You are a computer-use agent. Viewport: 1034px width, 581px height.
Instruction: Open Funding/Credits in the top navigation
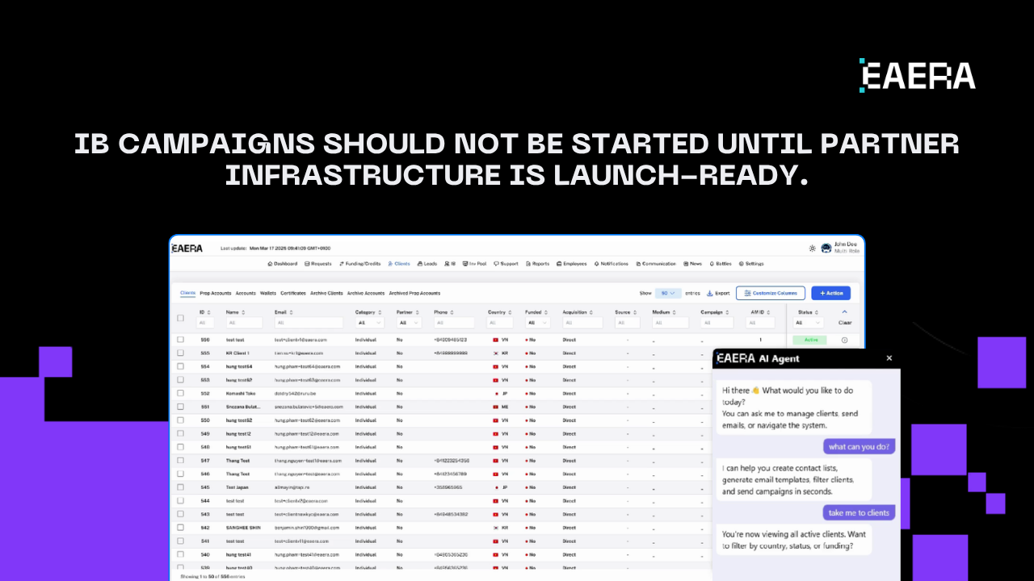[360, 264]
